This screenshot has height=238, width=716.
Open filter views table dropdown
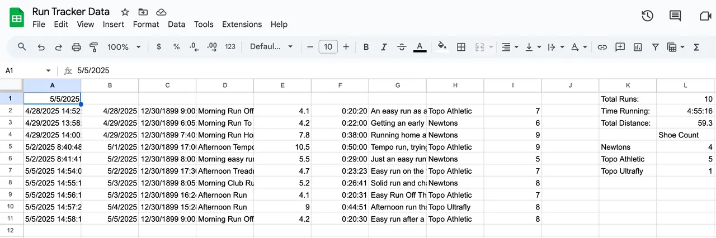point(676,47)
